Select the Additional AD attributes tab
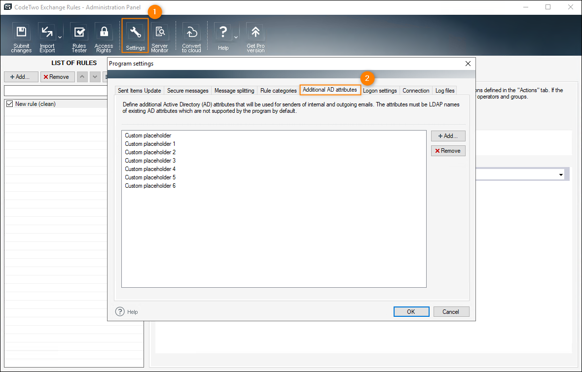The width and height of the screenshot is (582, 372). 330,90
